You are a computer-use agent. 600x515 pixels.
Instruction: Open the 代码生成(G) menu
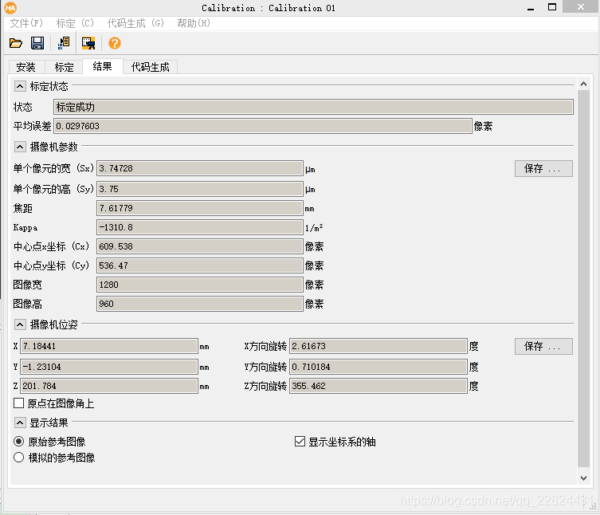coord(135,23)
